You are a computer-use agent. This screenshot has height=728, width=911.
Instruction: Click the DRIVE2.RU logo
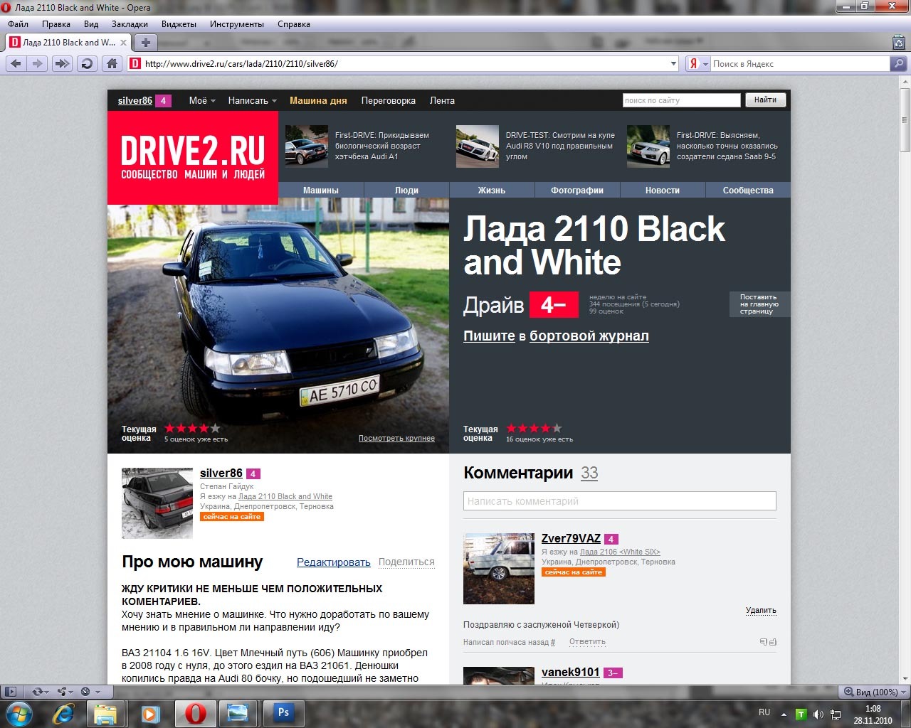coord(193,158)
